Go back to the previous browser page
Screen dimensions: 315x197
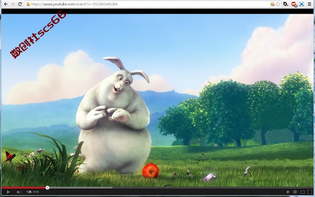(5, 4)
